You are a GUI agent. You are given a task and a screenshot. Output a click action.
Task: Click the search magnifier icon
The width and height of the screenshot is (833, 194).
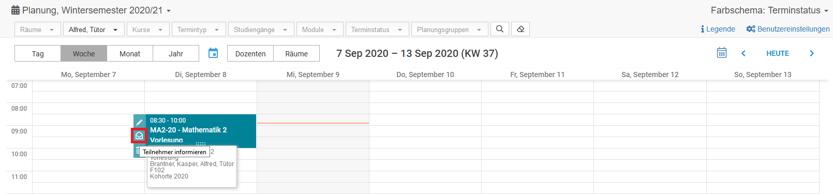point(499,29)
